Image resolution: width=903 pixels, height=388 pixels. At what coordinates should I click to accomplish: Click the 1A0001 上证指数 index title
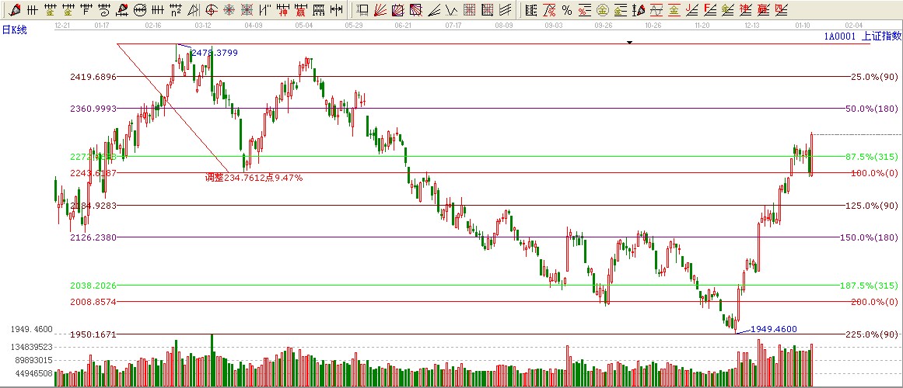[x=861, y=36]
